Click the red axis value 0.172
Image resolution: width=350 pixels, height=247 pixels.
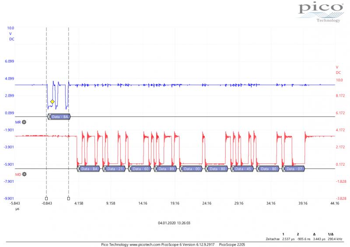pos(340,164)
